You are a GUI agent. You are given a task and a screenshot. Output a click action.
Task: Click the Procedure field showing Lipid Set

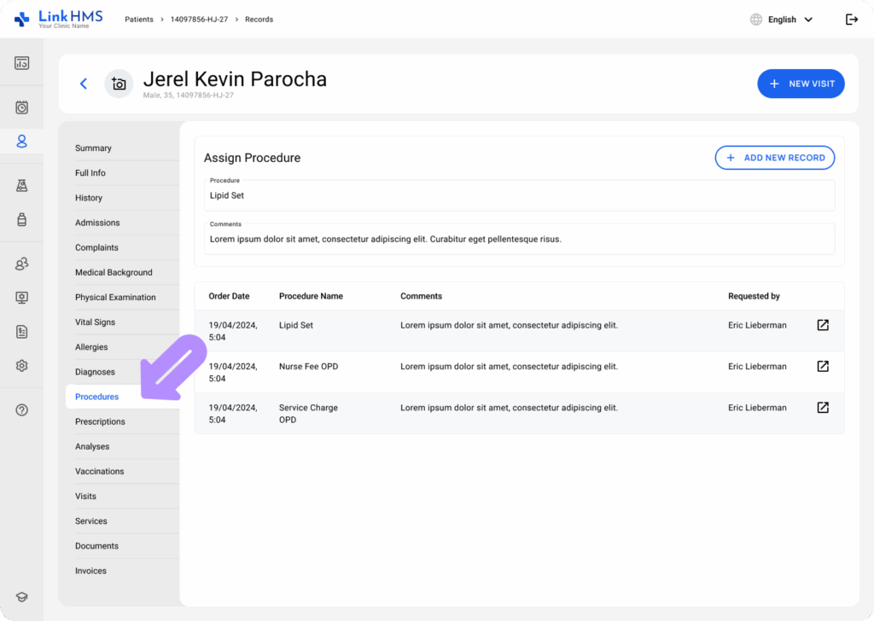[x=519, y=195]
